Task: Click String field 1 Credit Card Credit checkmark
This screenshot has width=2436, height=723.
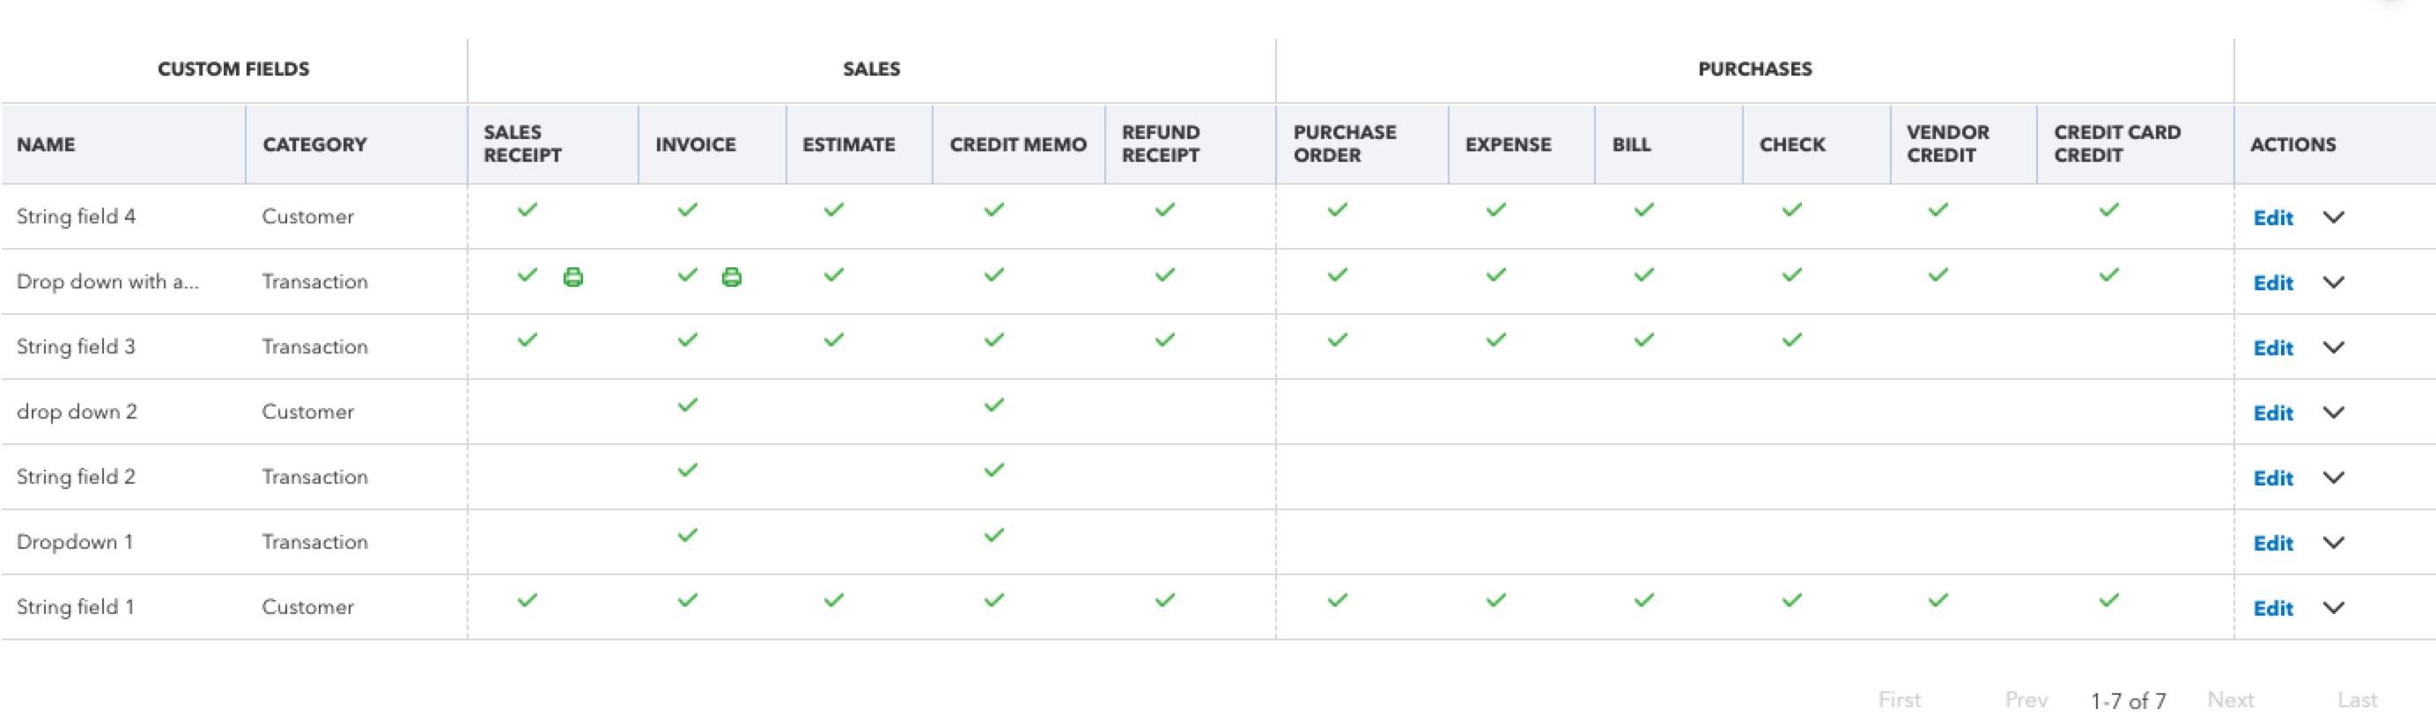Action: tap(2108, 600)
